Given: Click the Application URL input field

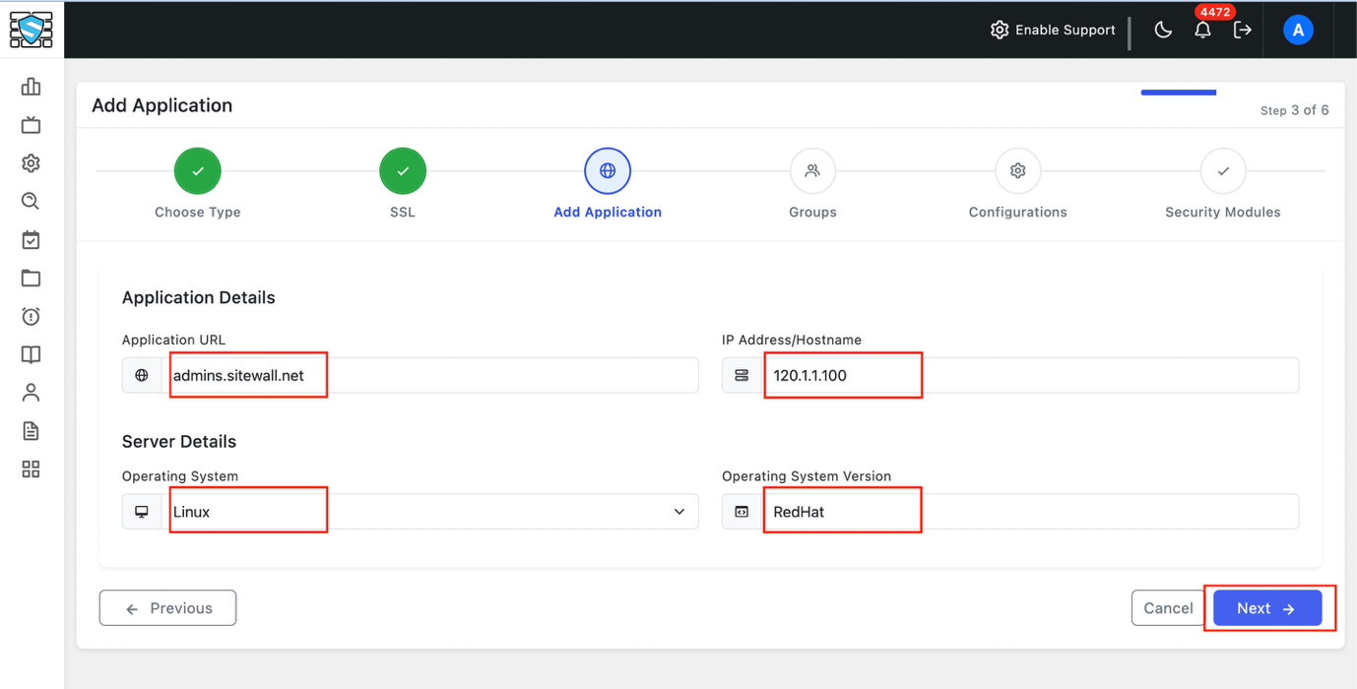Looking at the screenshot, I should pyautogui.click(x=429, y=375).
